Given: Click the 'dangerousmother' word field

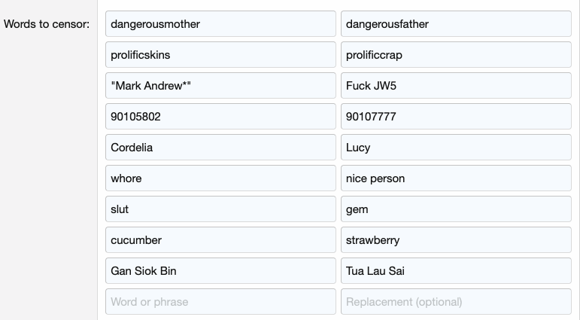Looking at the screenshot, I should [220, 24].
